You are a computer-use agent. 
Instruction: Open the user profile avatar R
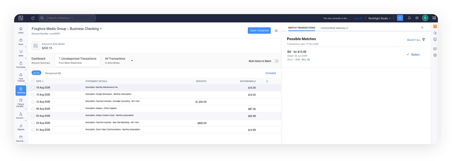pyautogui.click(x=425, y=18)
